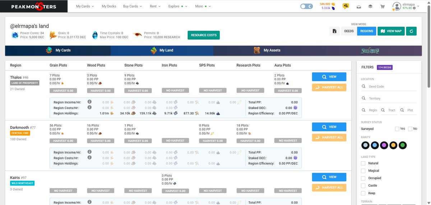Check the Magical land type checkbox

363,171
